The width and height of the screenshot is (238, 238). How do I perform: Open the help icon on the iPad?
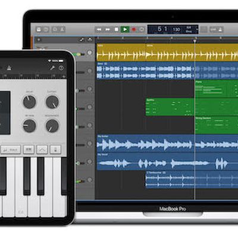click(61, 68)
